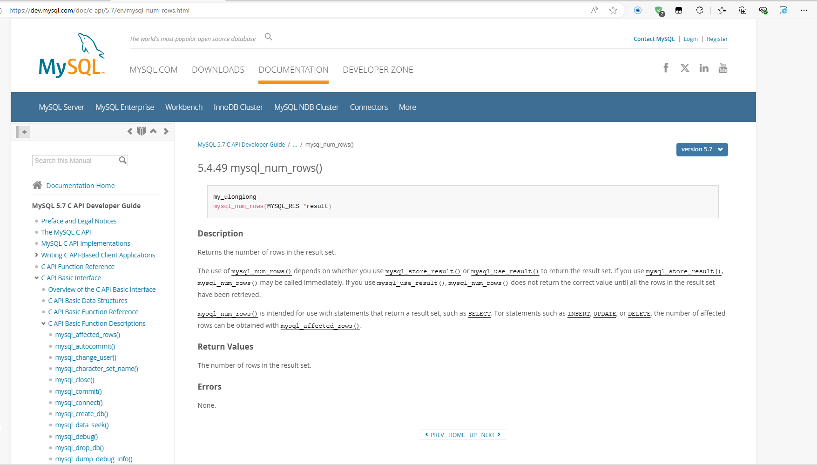Screen dimensions: 817x465
Task: Click the MySQL dolphin logo
Action: click(x=72, y=55)
